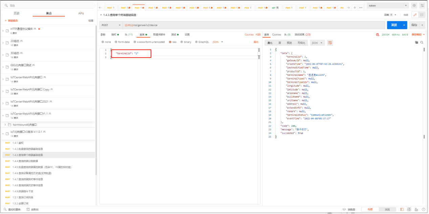Click the 新建集合 new collection link
Screen dimensions: 429x214
(x=11, y=21)
